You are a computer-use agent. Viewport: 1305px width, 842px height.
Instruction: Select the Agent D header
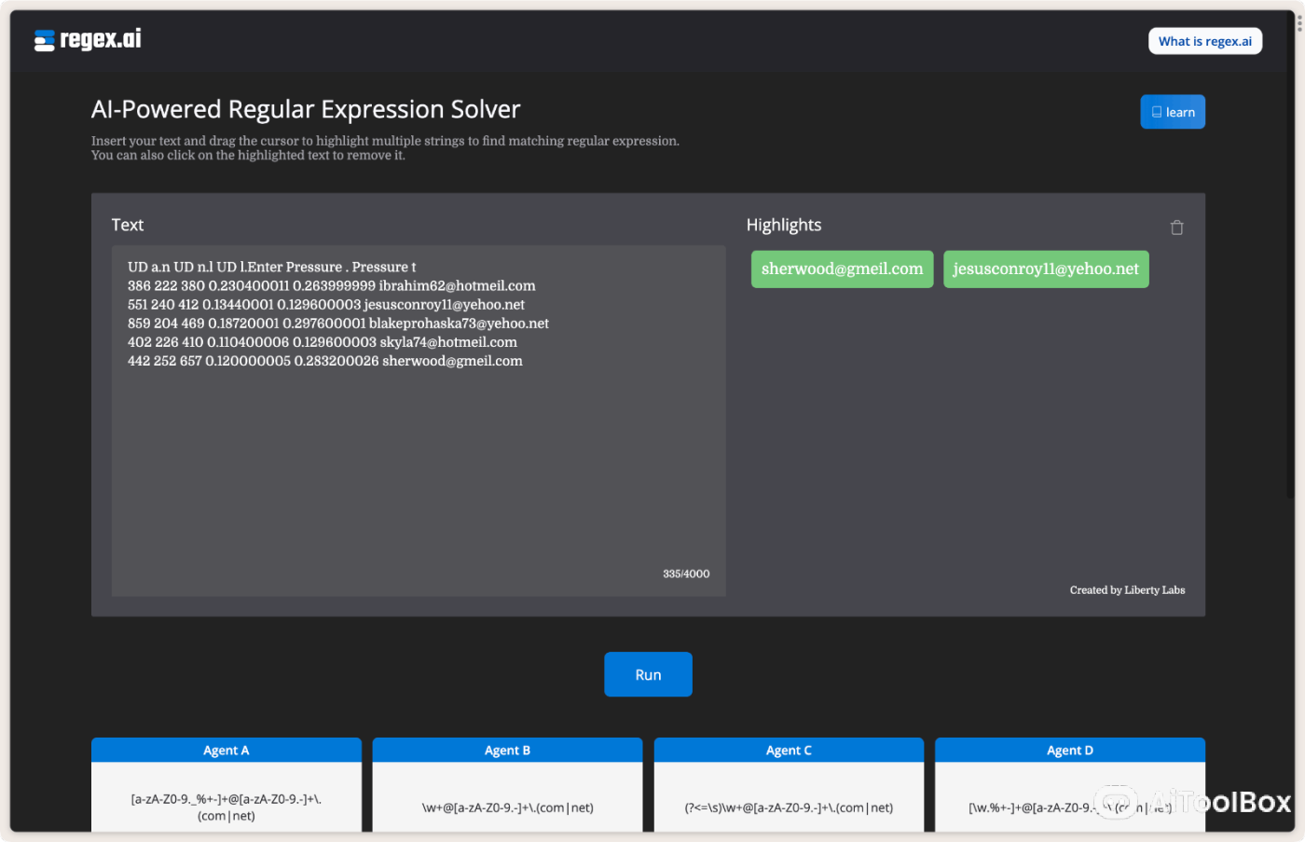click(x=1069, y=750)
